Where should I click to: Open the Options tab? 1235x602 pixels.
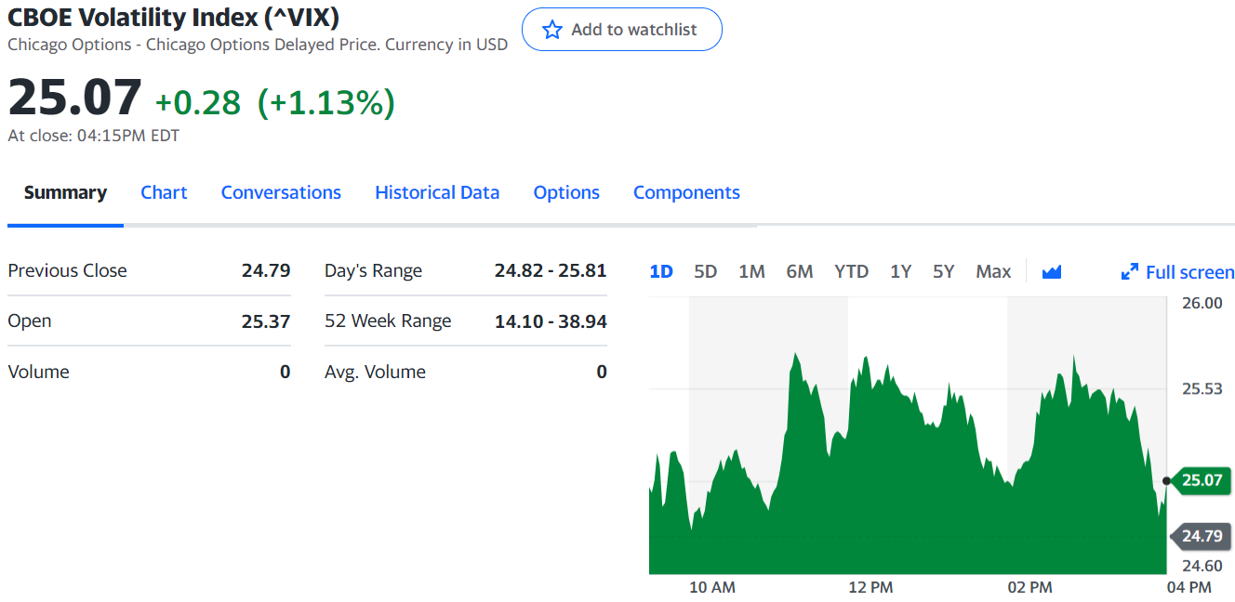(566, 192)
